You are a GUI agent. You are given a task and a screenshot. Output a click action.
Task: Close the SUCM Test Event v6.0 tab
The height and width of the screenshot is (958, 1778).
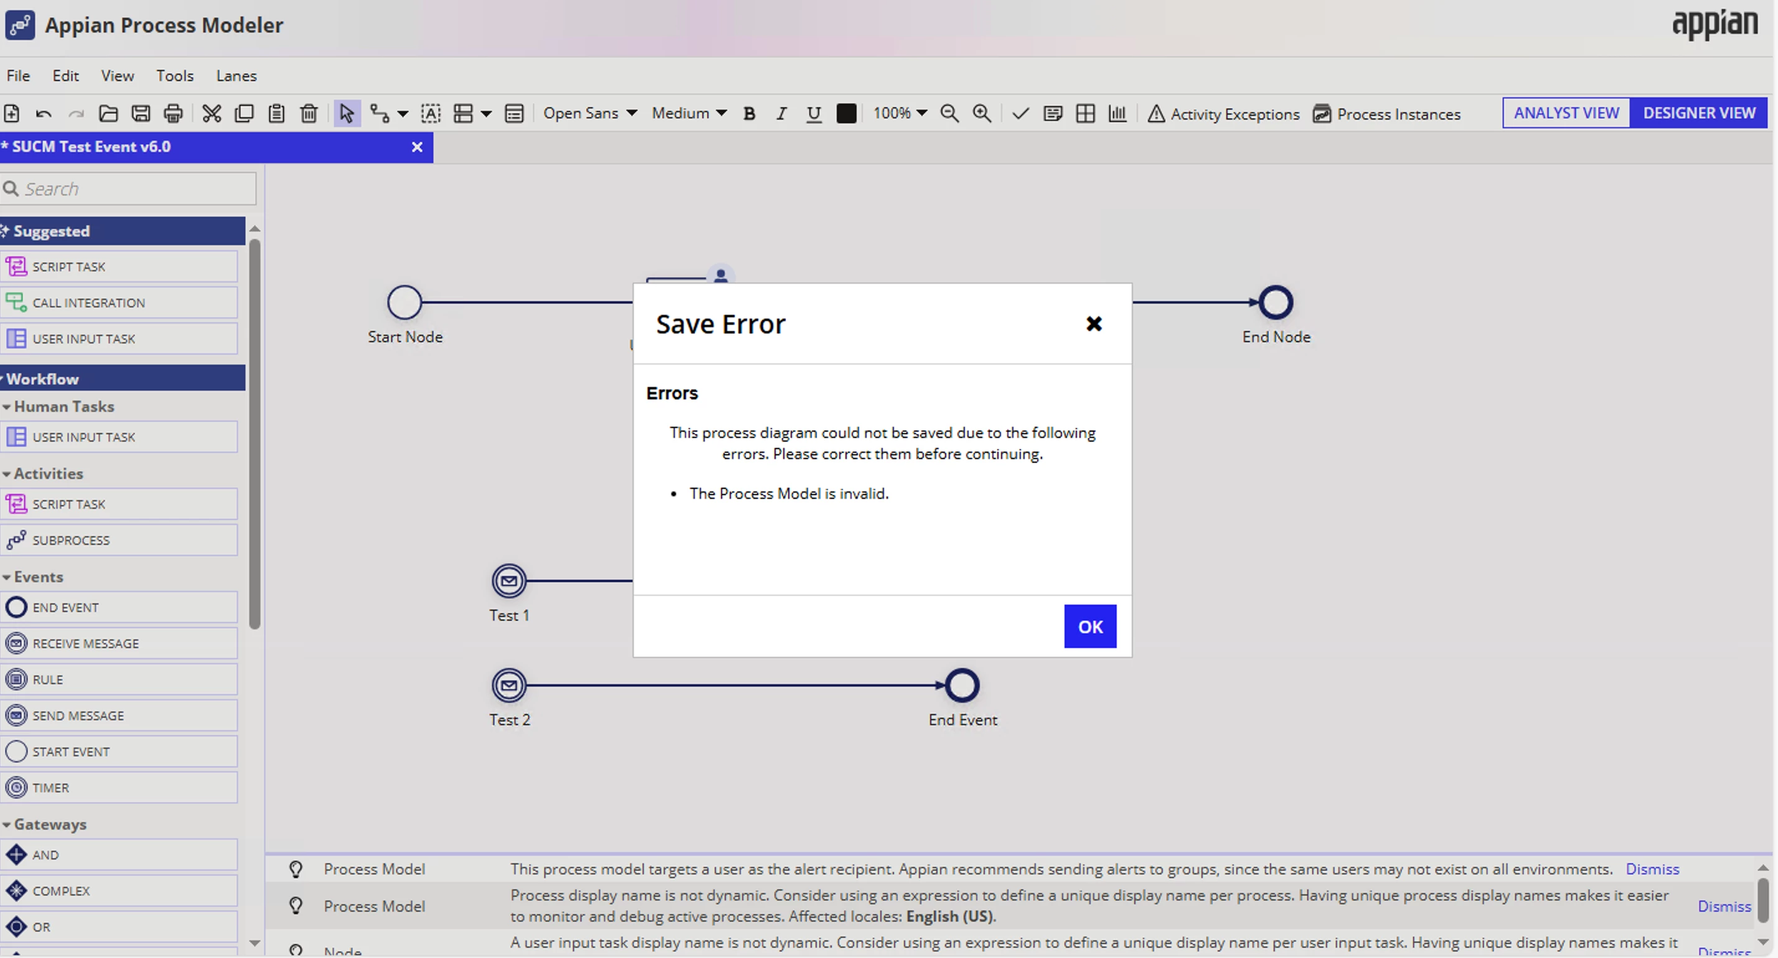[417, 147]
